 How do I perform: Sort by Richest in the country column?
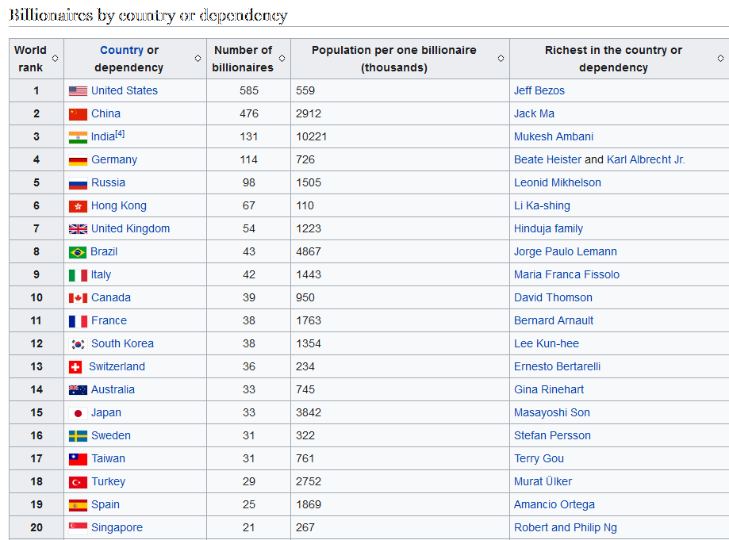(720, 59)
